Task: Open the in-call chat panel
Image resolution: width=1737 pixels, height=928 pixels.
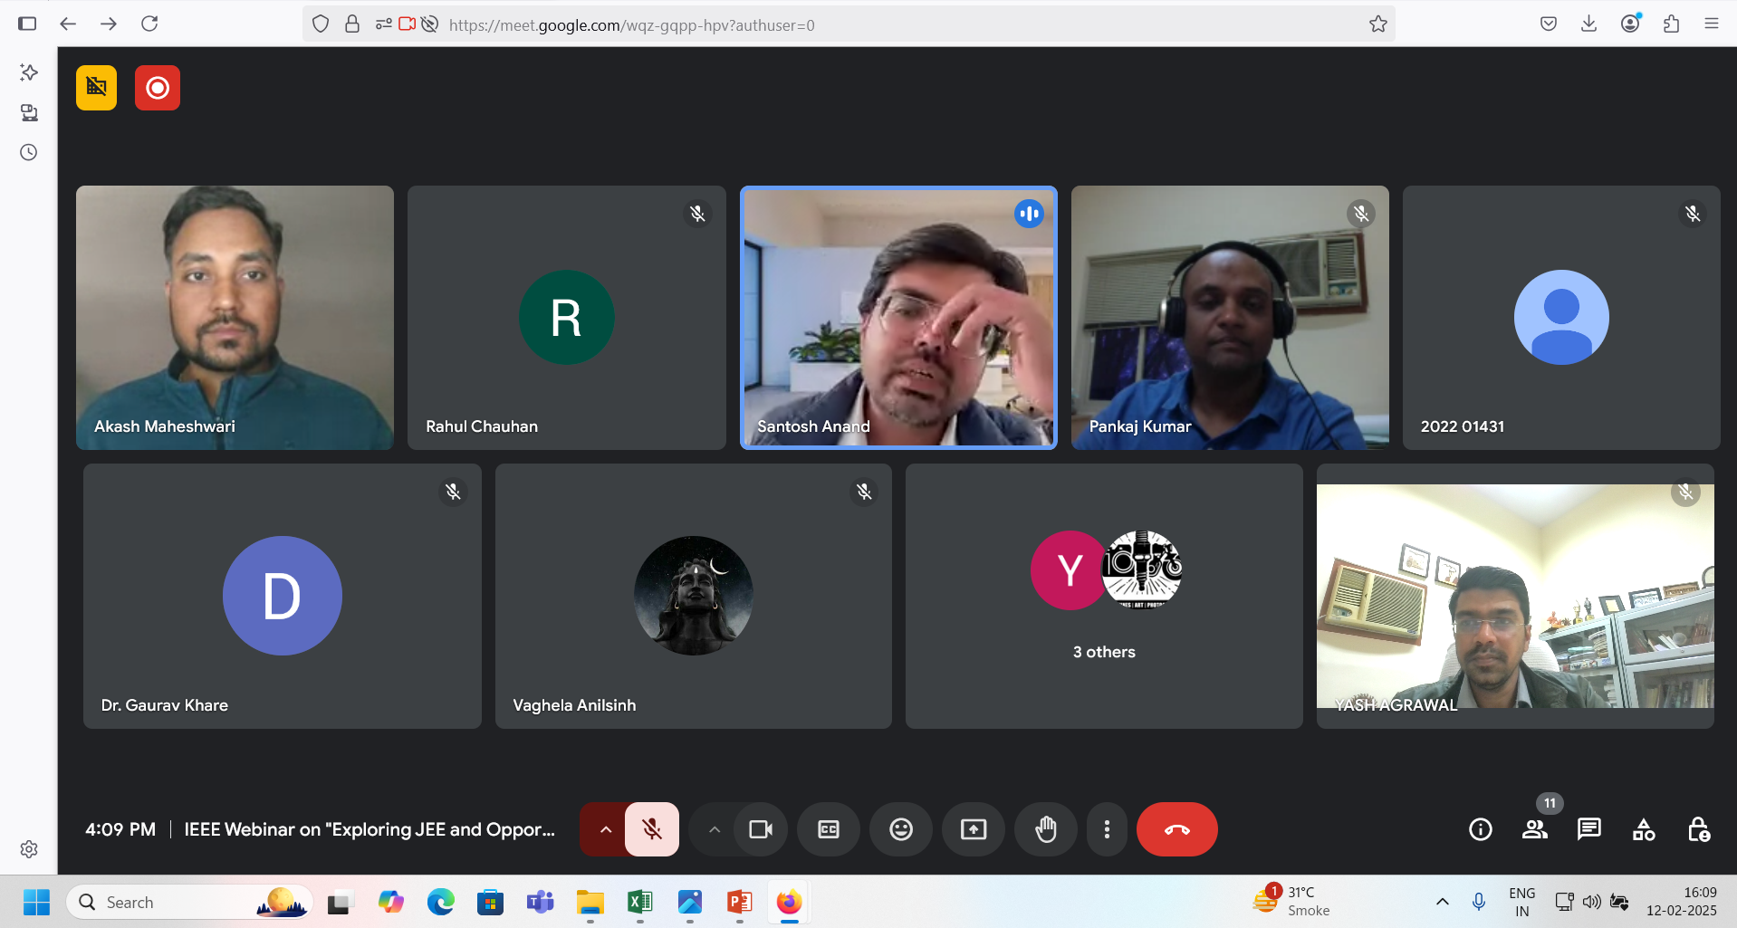Action: coord(1588,829)
